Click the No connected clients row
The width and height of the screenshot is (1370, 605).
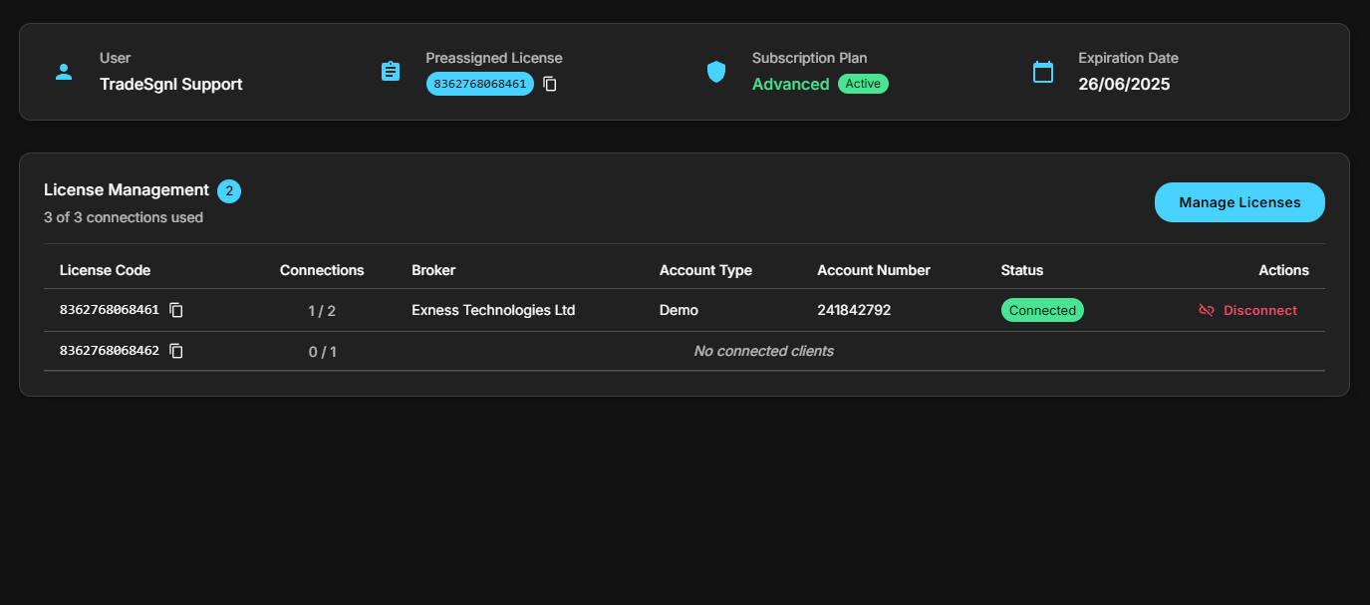763,351
